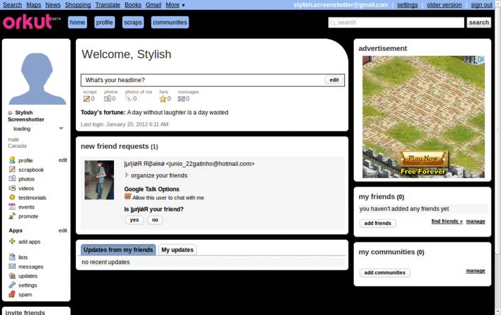Screen dimensions: 501x315
Task: Click the settings wrench icon in sidebar
Action: 12,285
